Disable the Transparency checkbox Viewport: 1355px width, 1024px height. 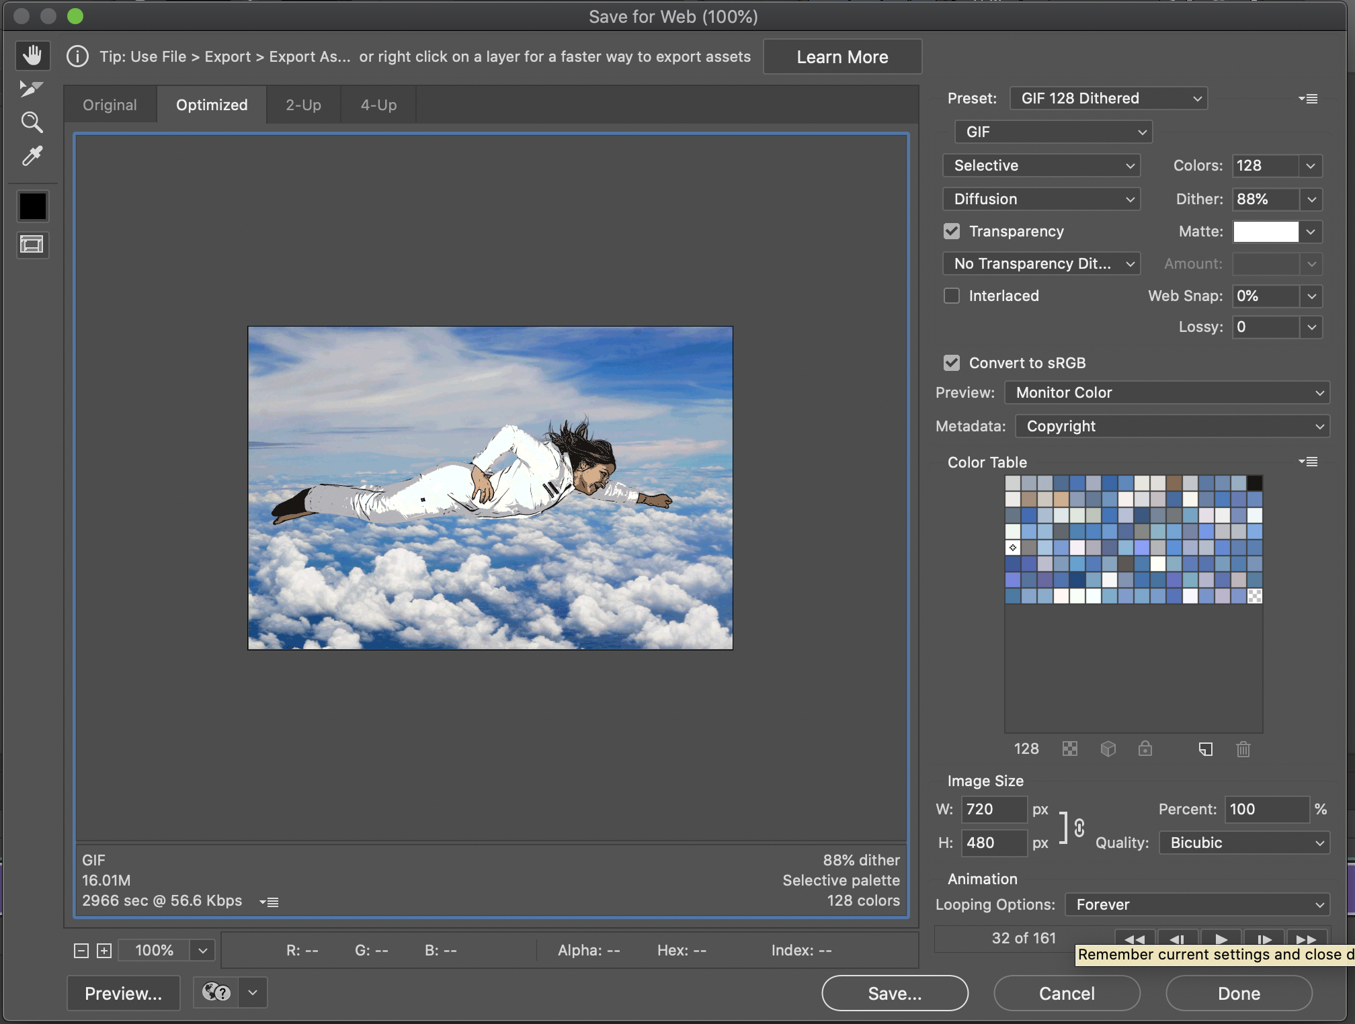[x=951, y=231]
